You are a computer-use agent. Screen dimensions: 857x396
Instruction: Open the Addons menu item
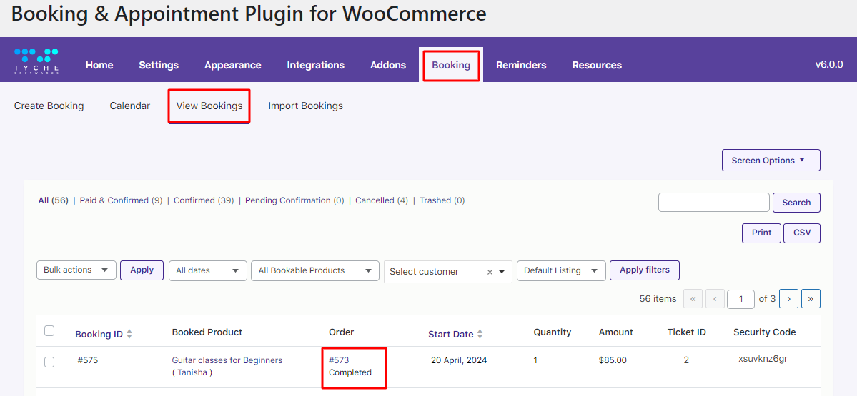pos(388,65)
